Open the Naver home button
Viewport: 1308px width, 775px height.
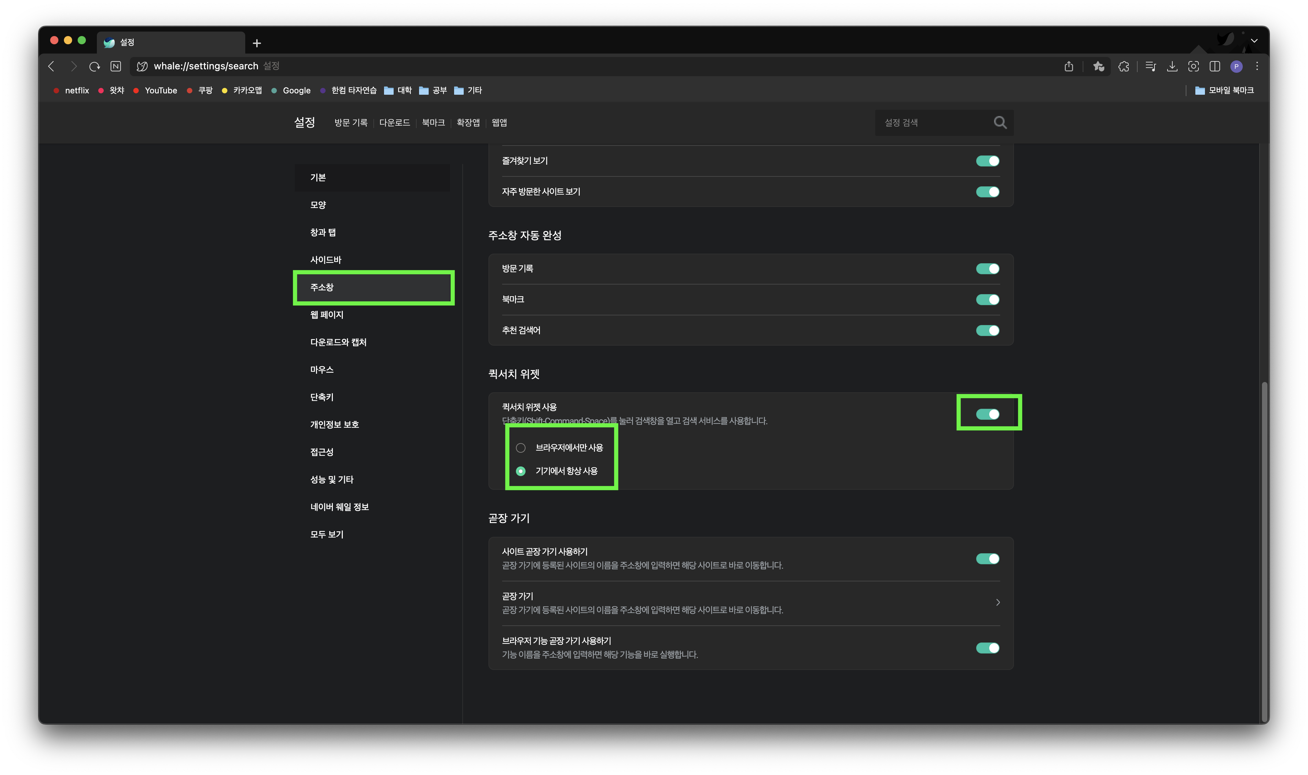[x=116, y=66]
